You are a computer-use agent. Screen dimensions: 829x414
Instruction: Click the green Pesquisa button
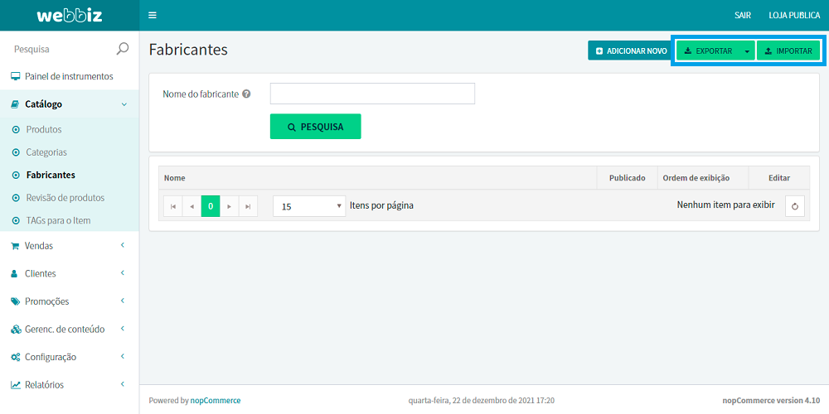[315, 127]
